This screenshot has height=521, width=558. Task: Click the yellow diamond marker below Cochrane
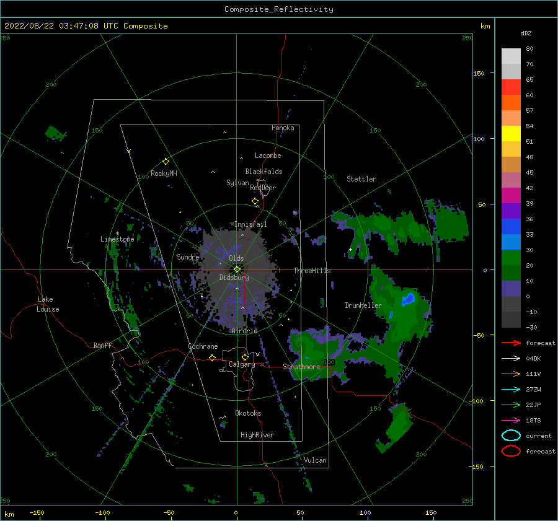213,358
